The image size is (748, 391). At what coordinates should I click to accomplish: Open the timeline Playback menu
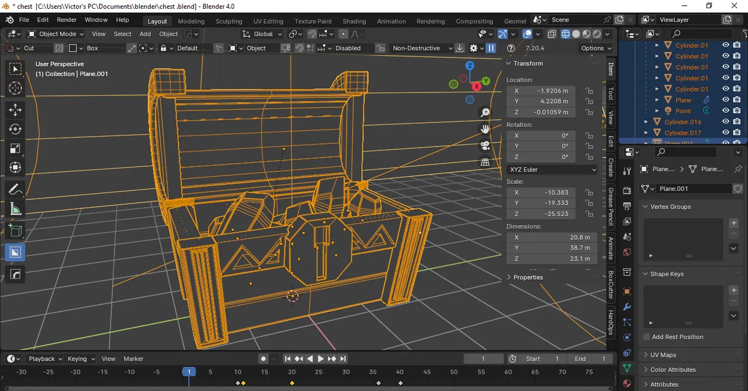tap(46, 359)
